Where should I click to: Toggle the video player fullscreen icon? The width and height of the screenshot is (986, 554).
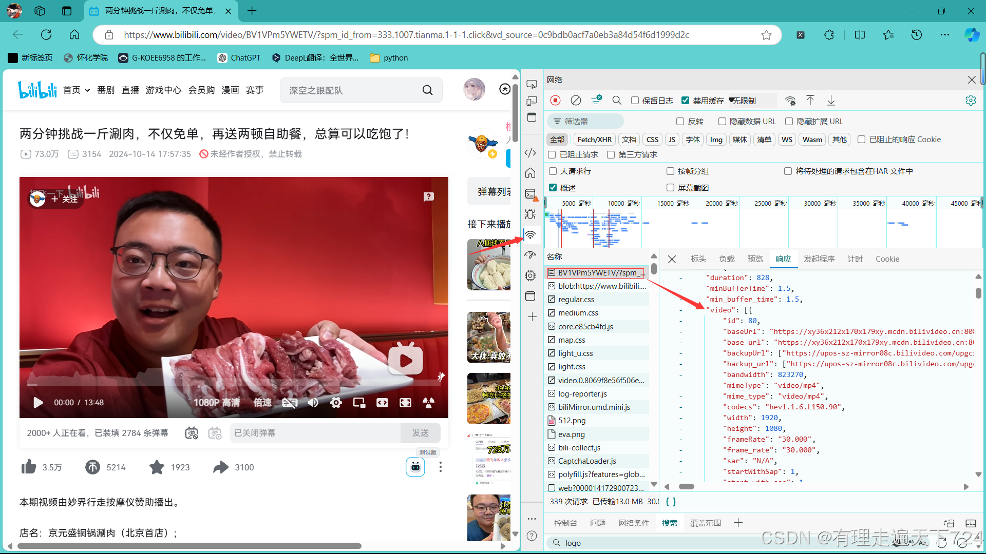[405, 403]
